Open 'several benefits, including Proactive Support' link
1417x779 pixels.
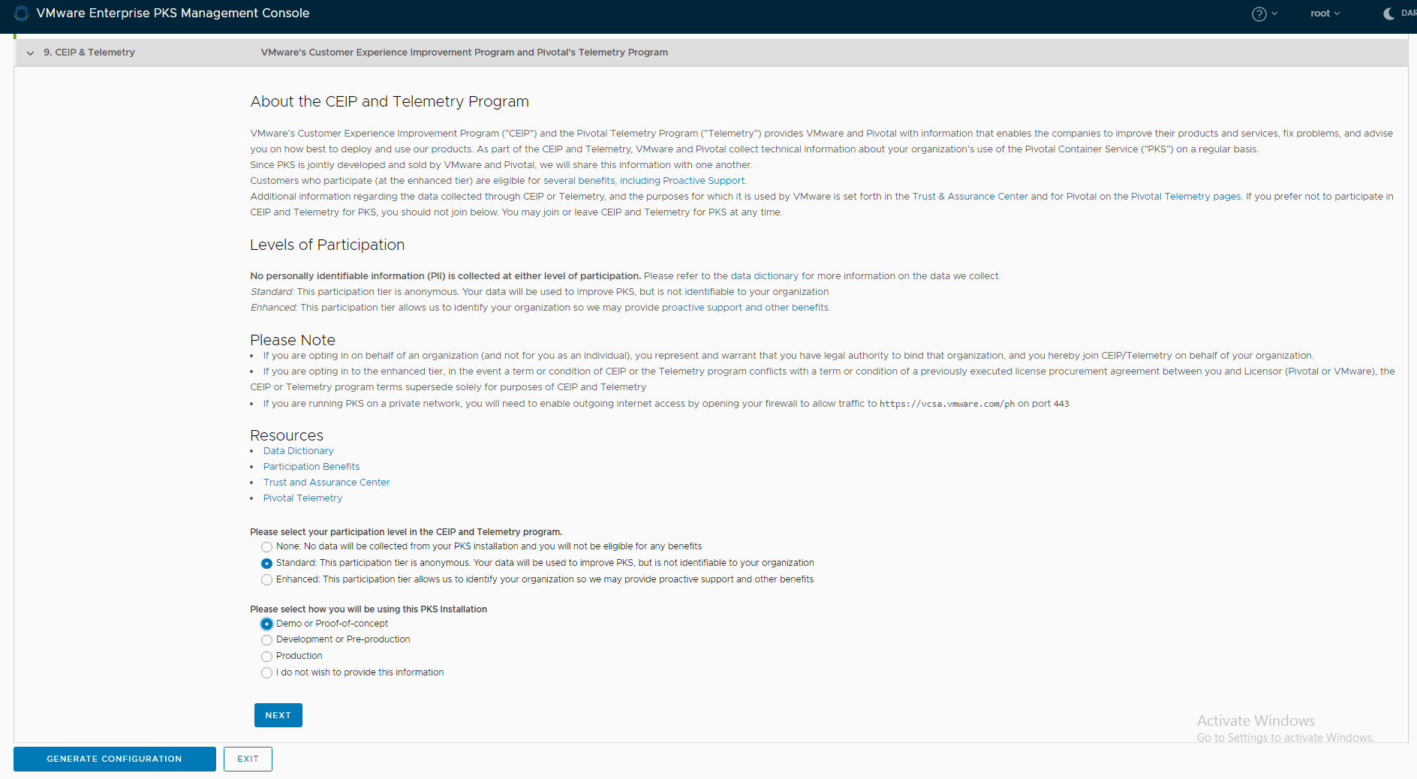pos(644,181)
